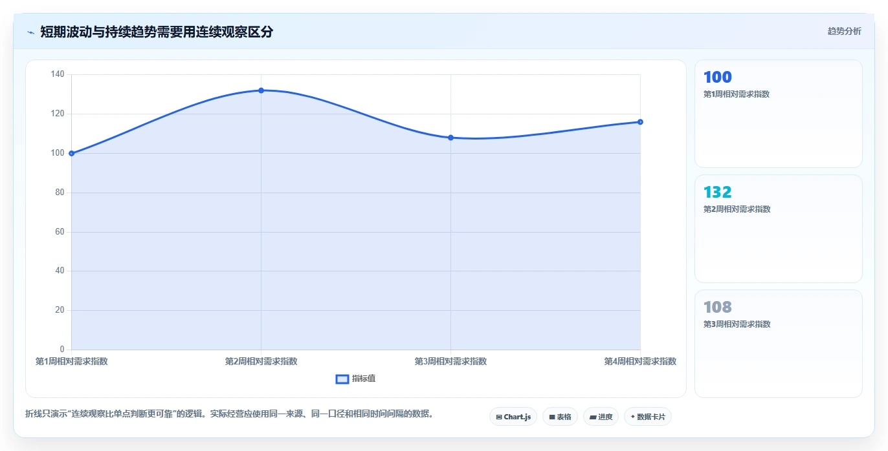Click the y-axis value 40
The image size is (888, 451).
(60, 271)
